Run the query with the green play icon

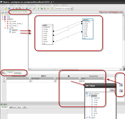point(38,8)
